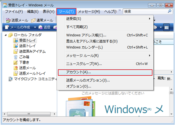
Task: Collapse the ローカル フォルダ tree node
Action: coord(6,35)
